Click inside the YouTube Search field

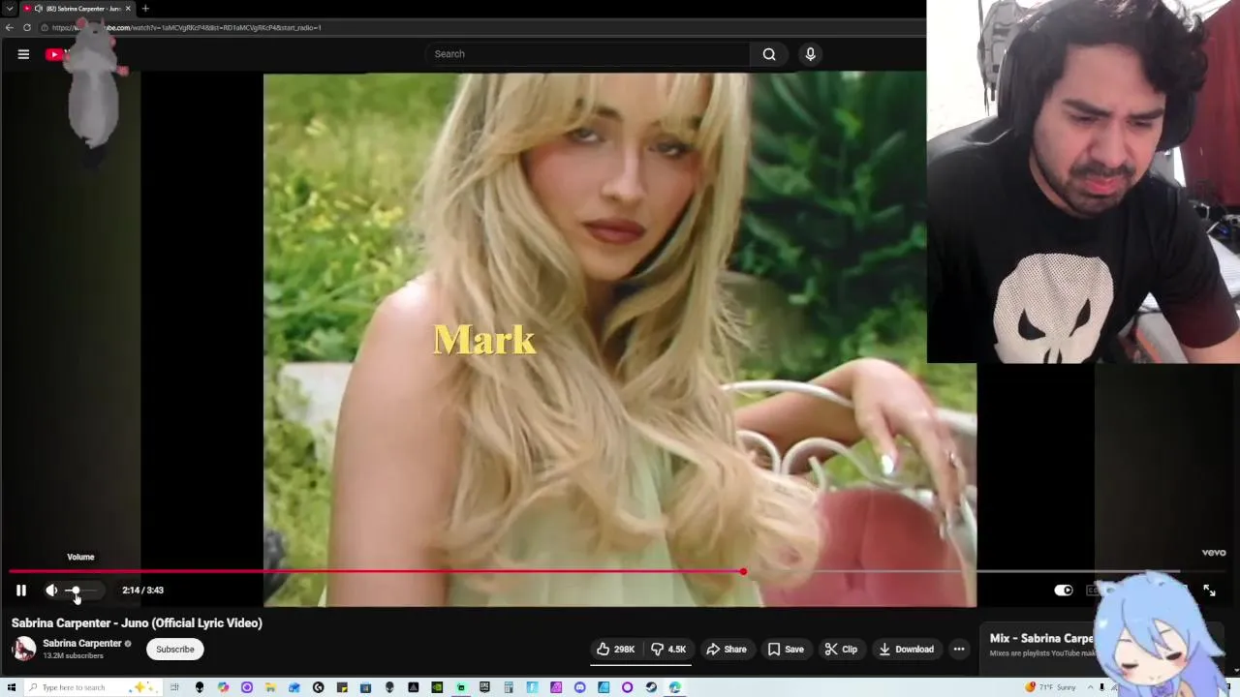click(x=587, y=54)
